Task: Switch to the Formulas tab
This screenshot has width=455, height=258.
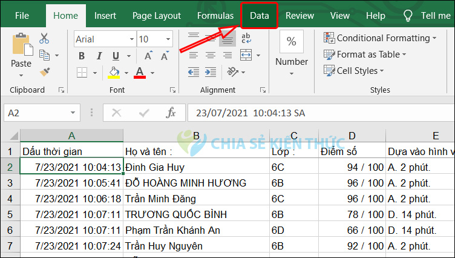Action: coord(215,16)
